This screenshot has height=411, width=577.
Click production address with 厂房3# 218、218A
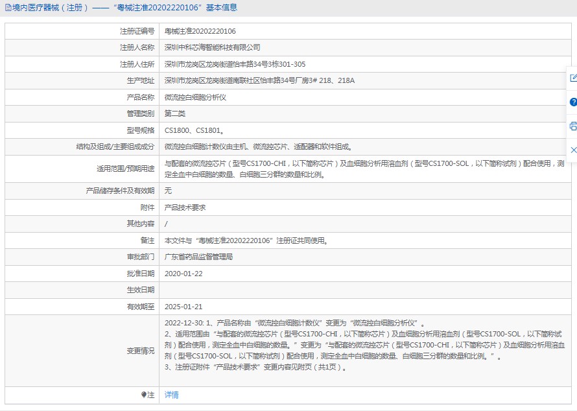(259, 80)
